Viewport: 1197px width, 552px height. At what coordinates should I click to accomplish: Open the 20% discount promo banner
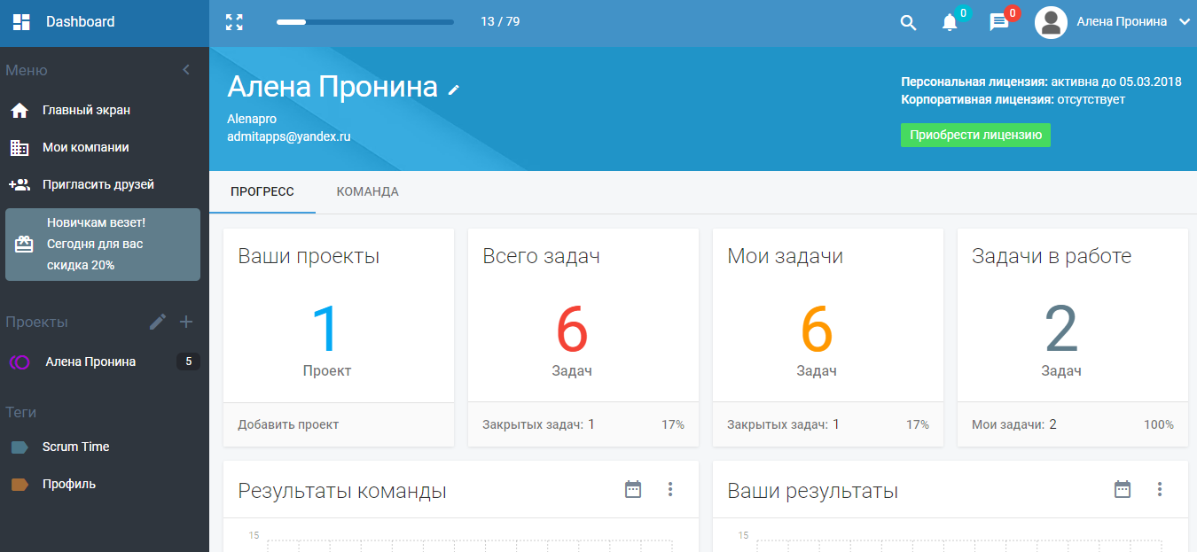[103, 245]
